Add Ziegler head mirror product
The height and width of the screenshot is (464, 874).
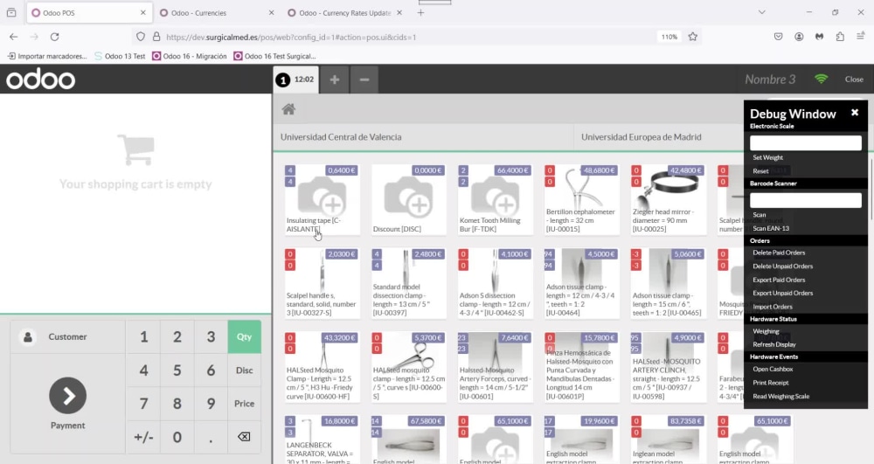tap(667, 199)
